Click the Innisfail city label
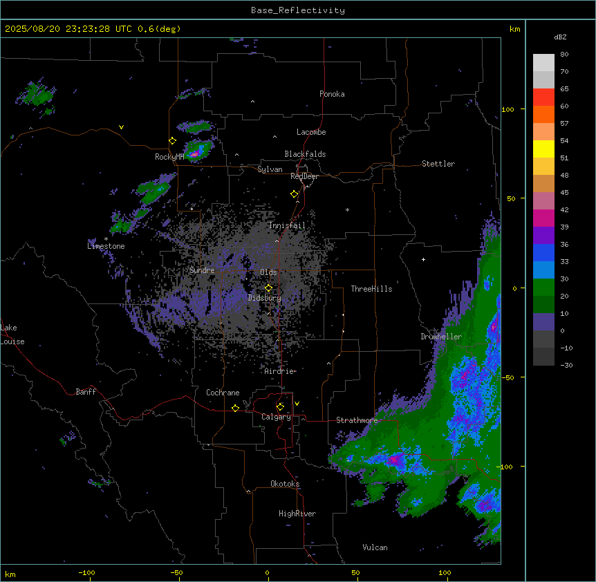The image size is (596, 582). [x=287, y=225]
